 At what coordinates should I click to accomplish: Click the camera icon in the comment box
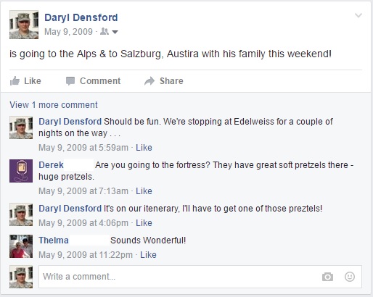327,277
